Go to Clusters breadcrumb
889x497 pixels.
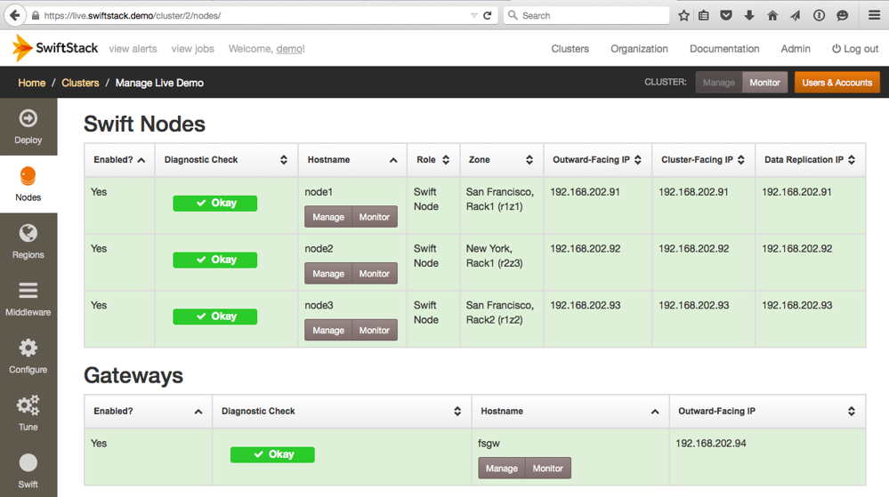tap(80, 83)
